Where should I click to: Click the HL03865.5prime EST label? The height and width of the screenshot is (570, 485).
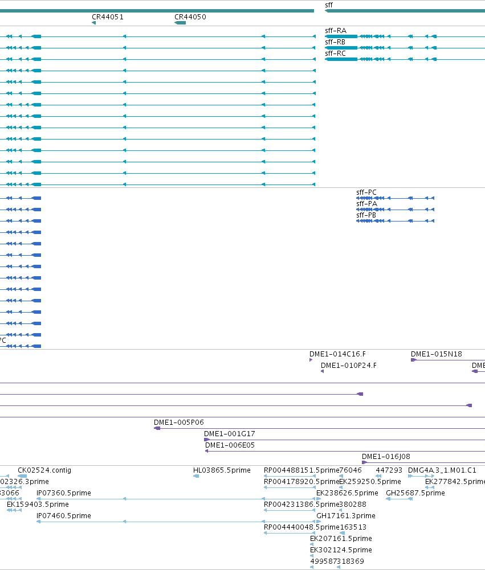pos(222,470)
